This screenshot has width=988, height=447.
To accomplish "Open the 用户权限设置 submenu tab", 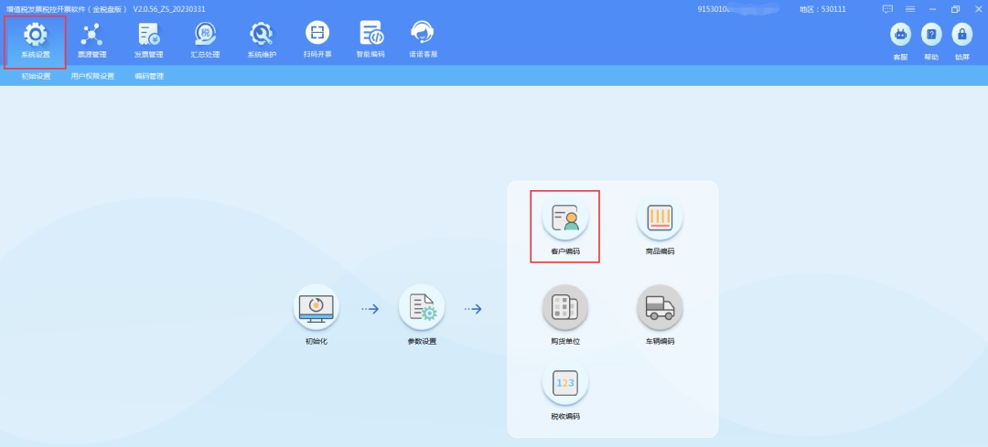I will 92,76.
